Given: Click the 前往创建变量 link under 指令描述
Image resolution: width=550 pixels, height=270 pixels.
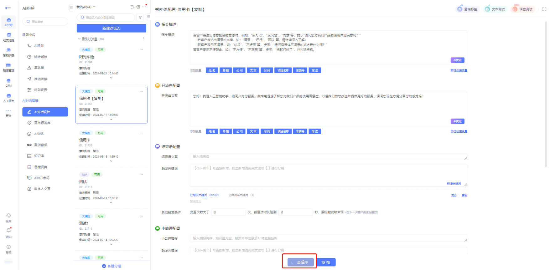Looking at the screenshot, I should [459, 71].
